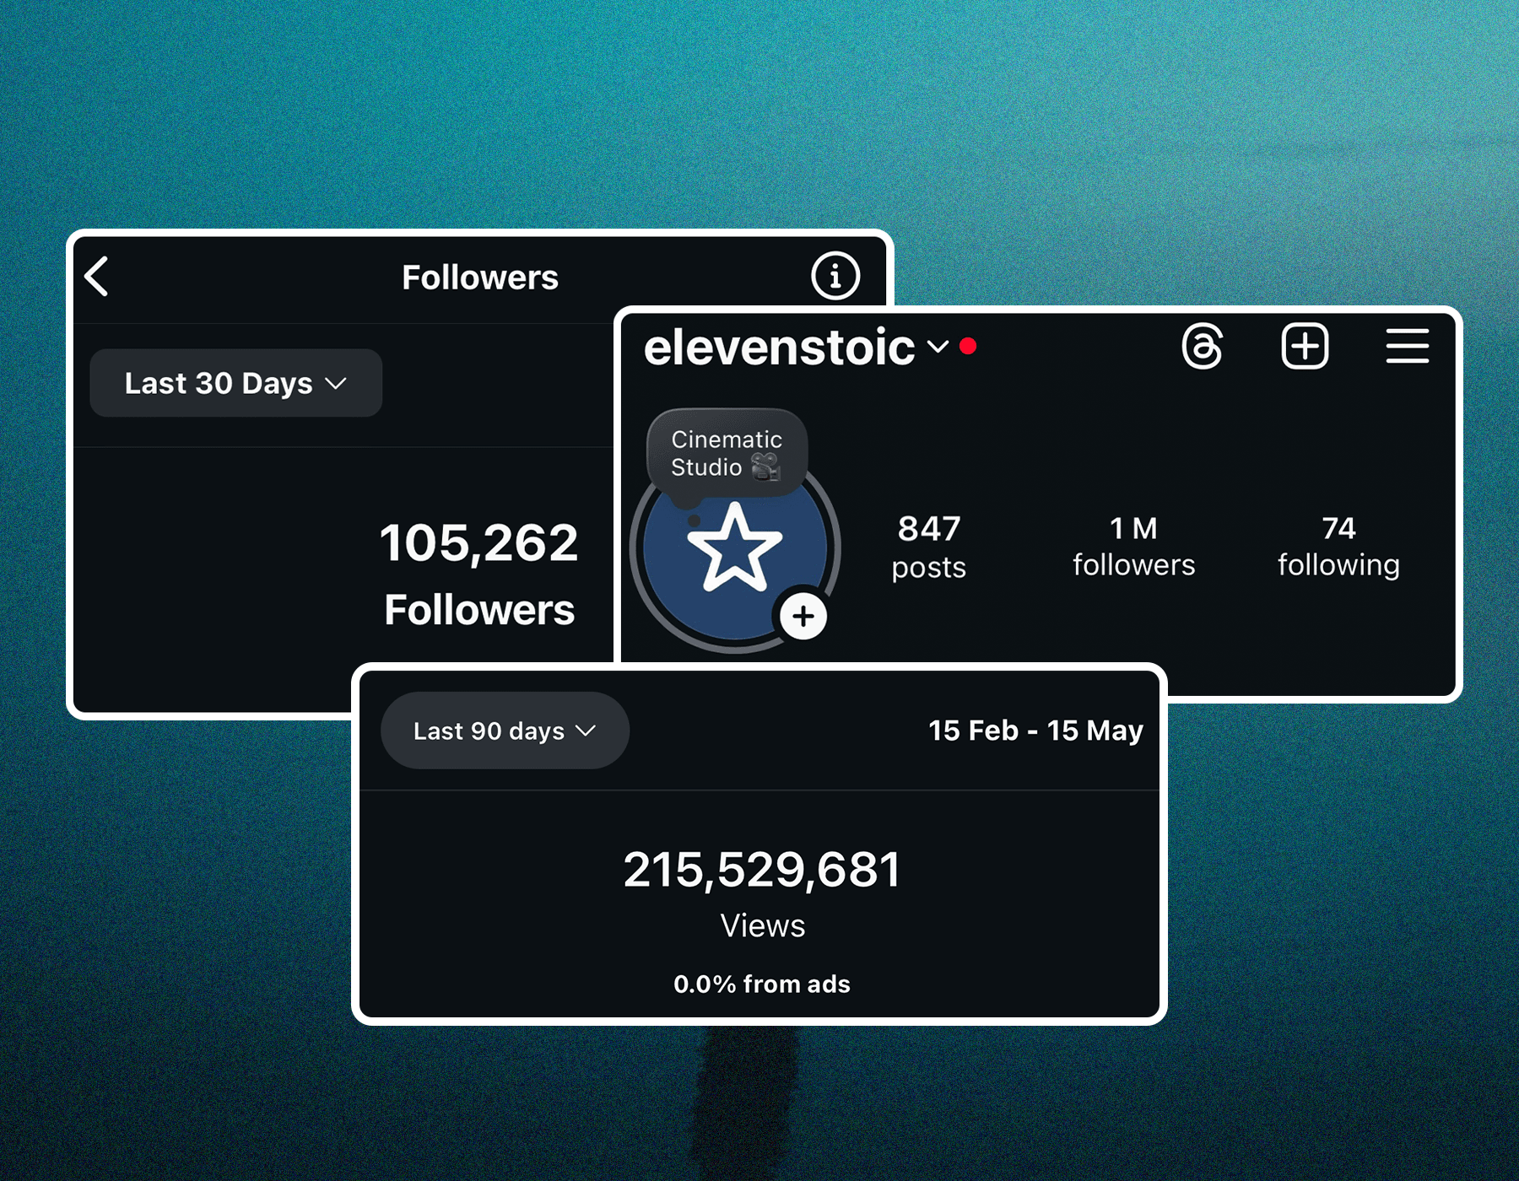
Task: View the 74 following list
Action: point(1338,547)
